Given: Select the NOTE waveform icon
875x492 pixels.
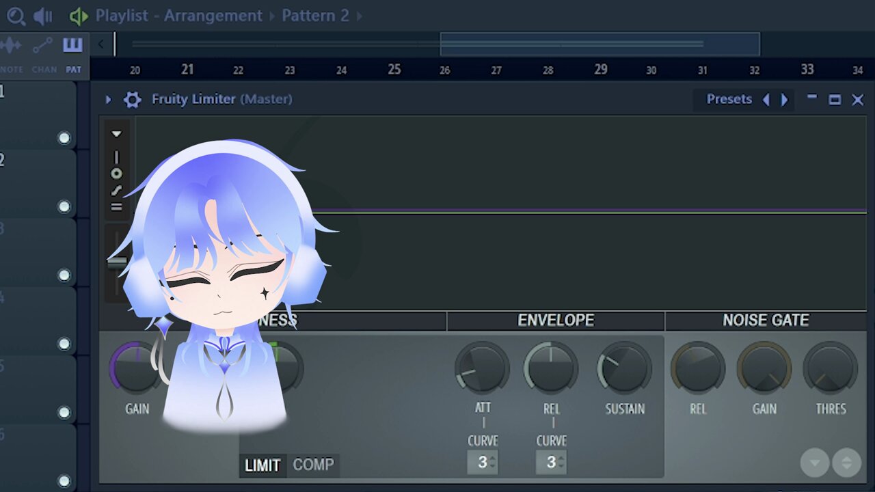Looking at the screenshot, I should (x=11, y=46).
